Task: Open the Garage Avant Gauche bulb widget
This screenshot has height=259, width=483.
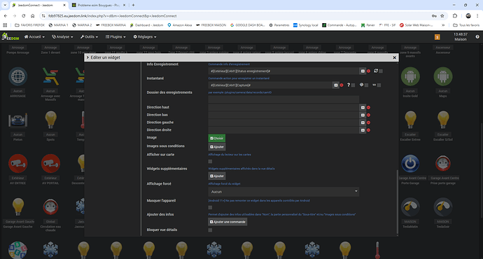Action: tap(18, 207)
